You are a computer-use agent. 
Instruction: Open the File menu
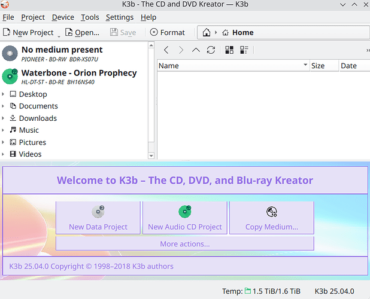coord(8,17)
